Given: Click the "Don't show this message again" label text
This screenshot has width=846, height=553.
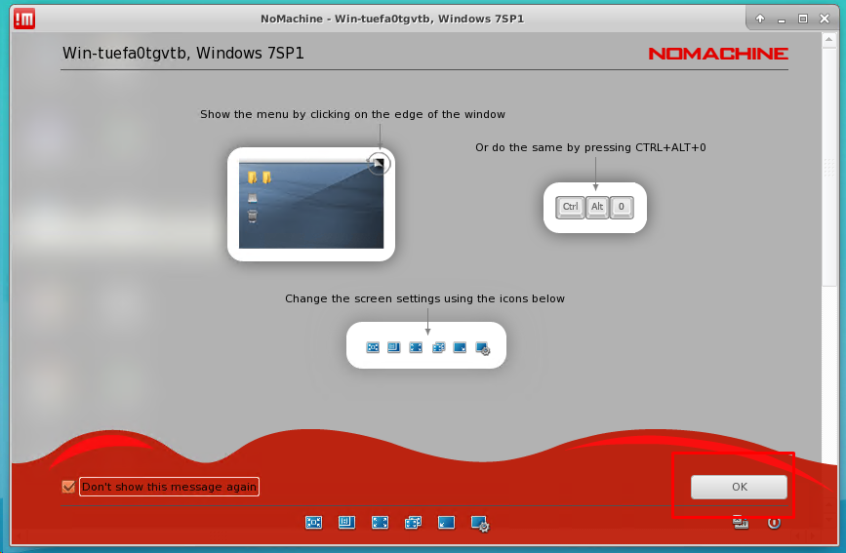Looking at the screenshot, I should [169, 487].
